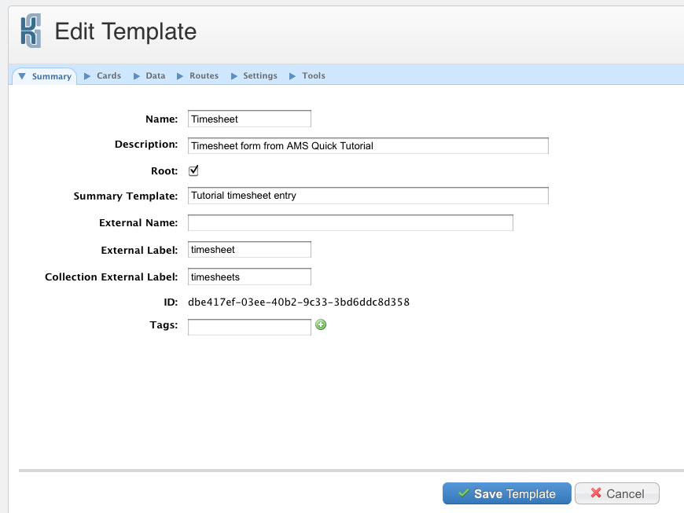Image resolution: width=684 pixels, height=513 pixels.
Task: Uncheck the Root checkbox
Action: point(193,170)
